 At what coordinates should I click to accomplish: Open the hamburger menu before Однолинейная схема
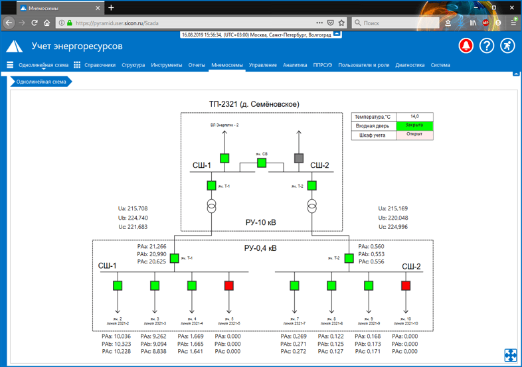(x=10, y=65)
